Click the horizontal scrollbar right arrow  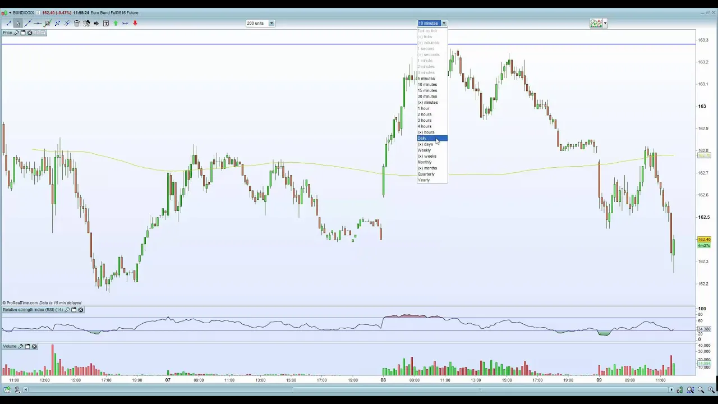click(671, 389)
